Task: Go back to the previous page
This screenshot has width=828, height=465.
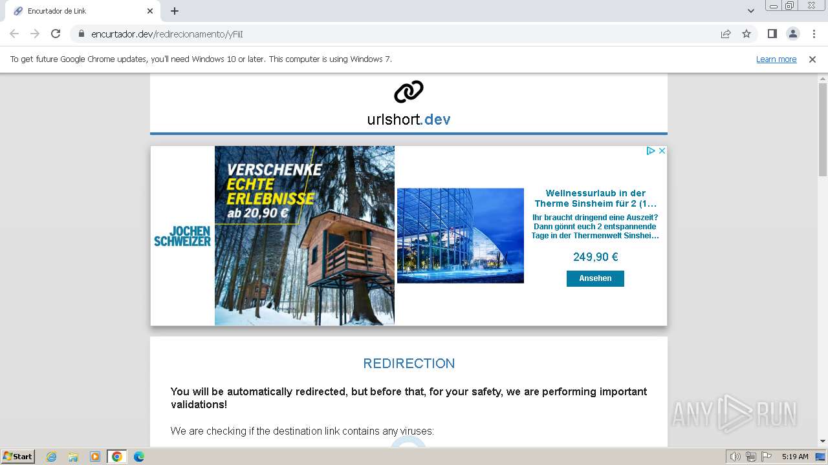Action: point(14,34)
